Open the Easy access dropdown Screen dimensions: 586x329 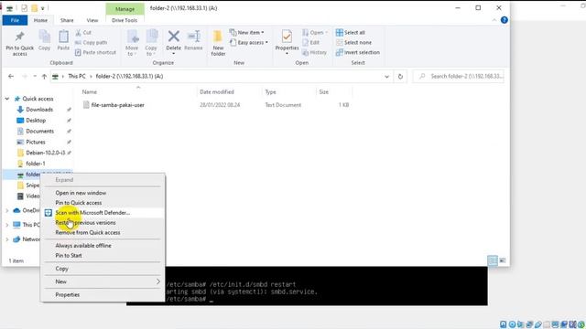point(249,43)
